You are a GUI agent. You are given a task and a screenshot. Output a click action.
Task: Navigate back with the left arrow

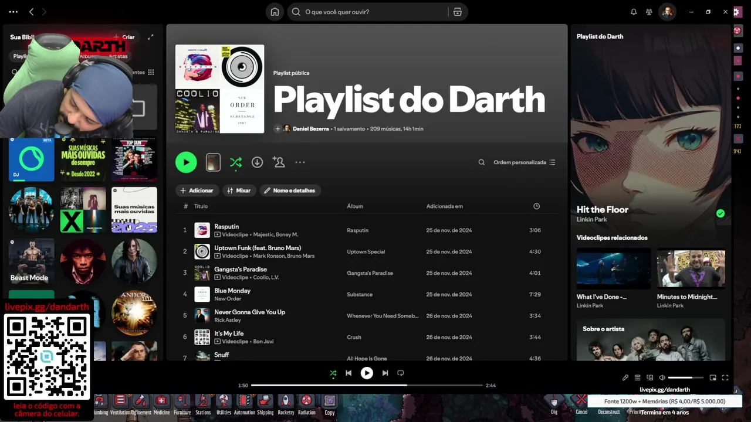click(32, 12)
